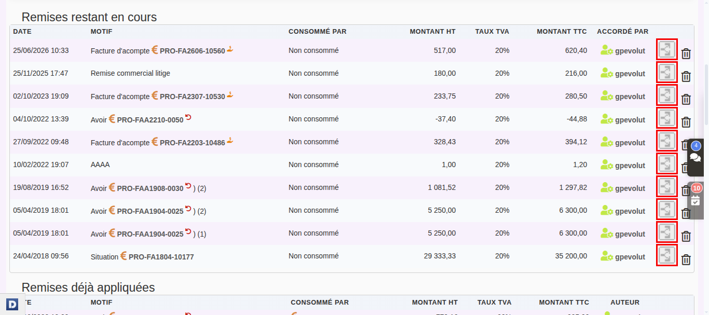The height and width of the screenshot is (315, 709).
Task: Click the MONTANT HT column header
Action: coord(432,31)
